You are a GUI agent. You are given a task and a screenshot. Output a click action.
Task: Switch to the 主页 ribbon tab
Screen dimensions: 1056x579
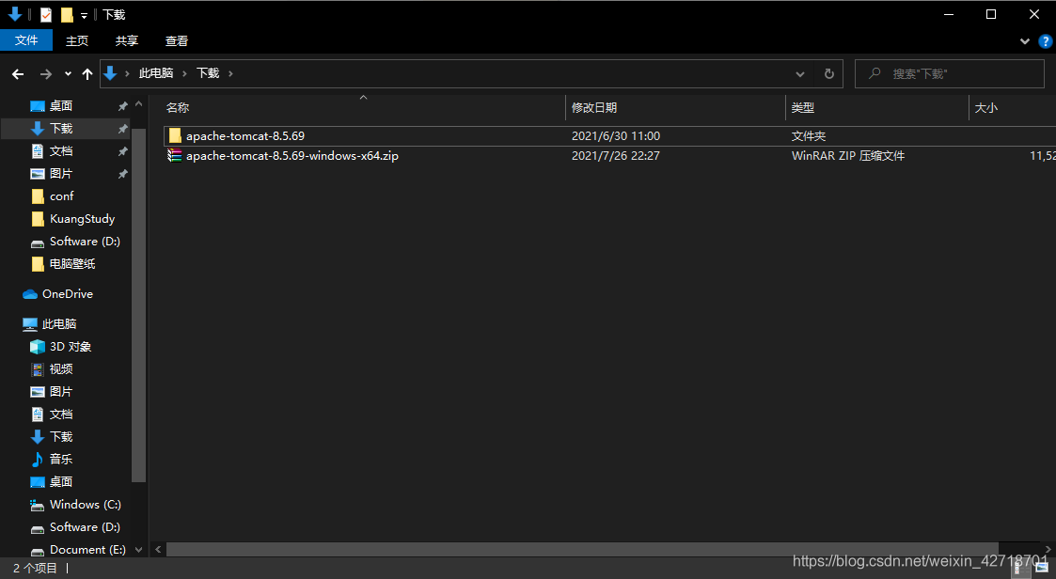click(x=77, y=40)
